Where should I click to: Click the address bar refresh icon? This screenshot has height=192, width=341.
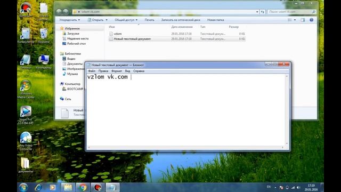coord(263,12)
